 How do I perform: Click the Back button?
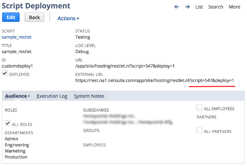click(x=35, y=17)
